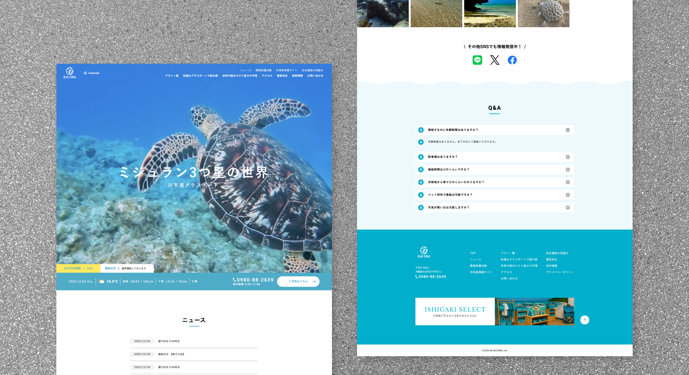Click the back-to-top arrow button
The width and height of the screenshot is (689, 375).
pyautogui.click(x=585, y=320)
